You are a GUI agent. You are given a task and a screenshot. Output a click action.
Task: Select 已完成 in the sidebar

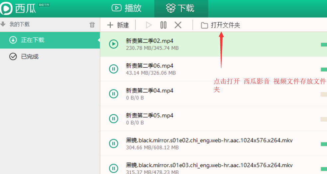(x=50, y=57)
